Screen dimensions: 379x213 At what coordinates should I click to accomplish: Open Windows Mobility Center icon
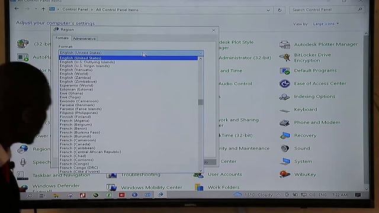pyautogui.click(x=111, y=187)
